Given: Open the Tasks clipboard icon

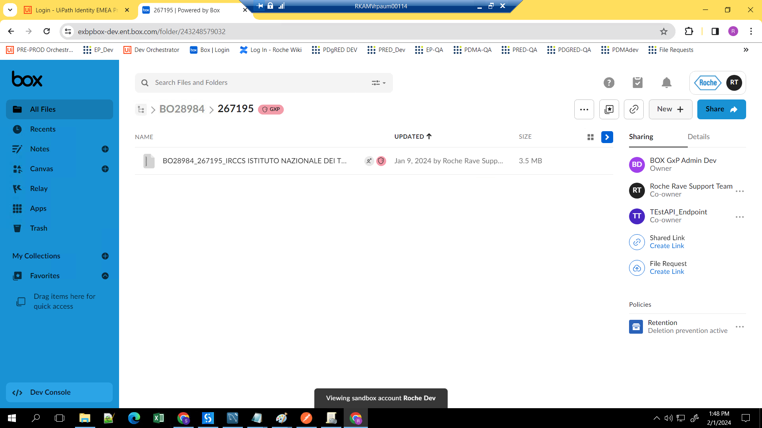Looking at the screenshot, I should [637, 82].
